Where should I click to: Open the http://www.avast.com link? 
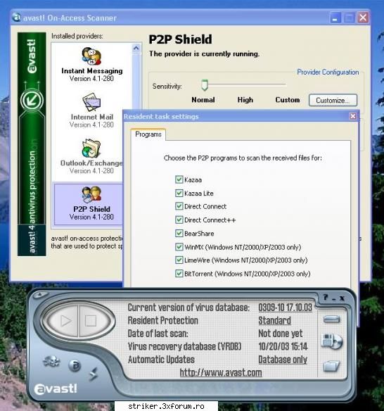point(221,373)
